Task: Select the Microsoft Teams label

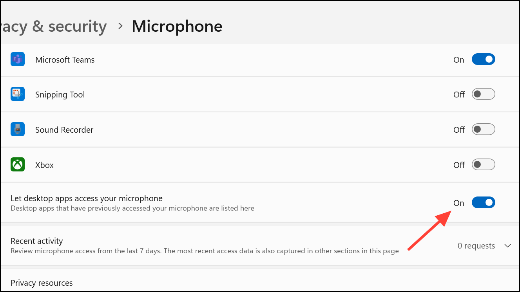Action: point(65,60)
